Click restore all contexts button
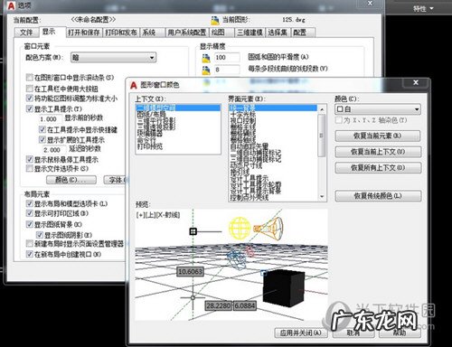The width and height of the screenshot is (452, 347). pos(378,168)
